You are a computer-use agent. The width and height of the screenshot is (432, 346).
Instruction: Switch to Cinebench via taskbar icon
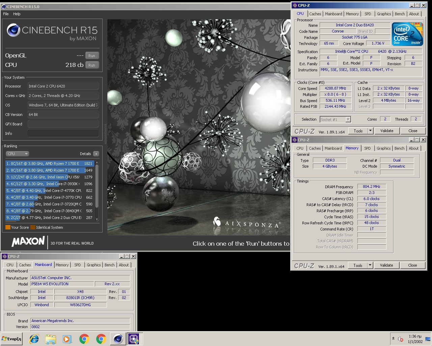pyautogui.click(x=118, y=339)
